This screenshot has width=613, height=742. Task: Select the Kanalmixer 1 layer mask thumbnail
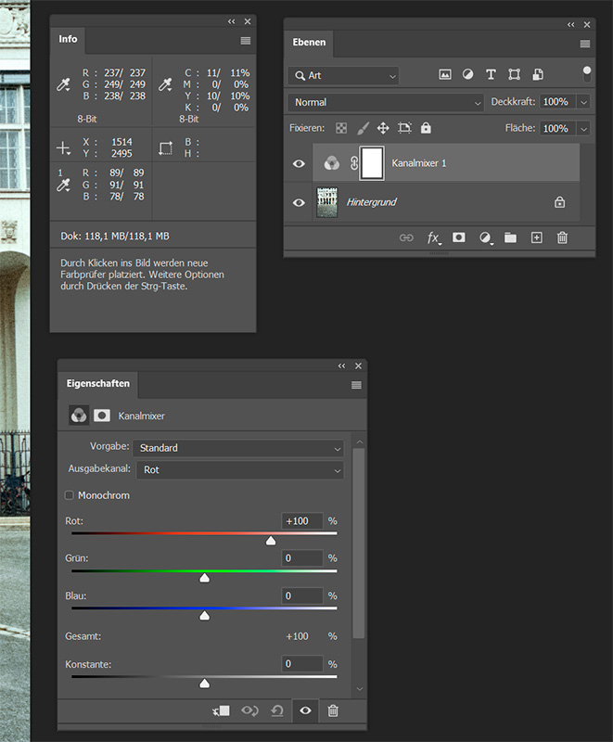372,163
